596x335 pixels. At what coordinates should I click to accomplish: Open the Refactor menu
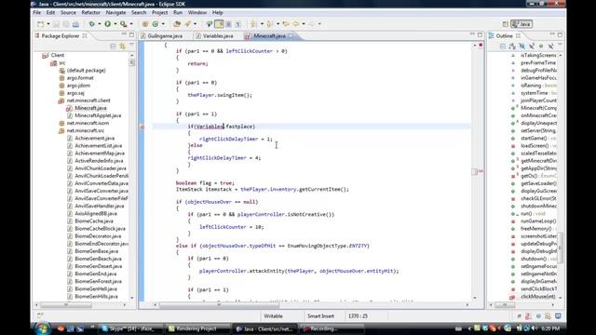91,12
